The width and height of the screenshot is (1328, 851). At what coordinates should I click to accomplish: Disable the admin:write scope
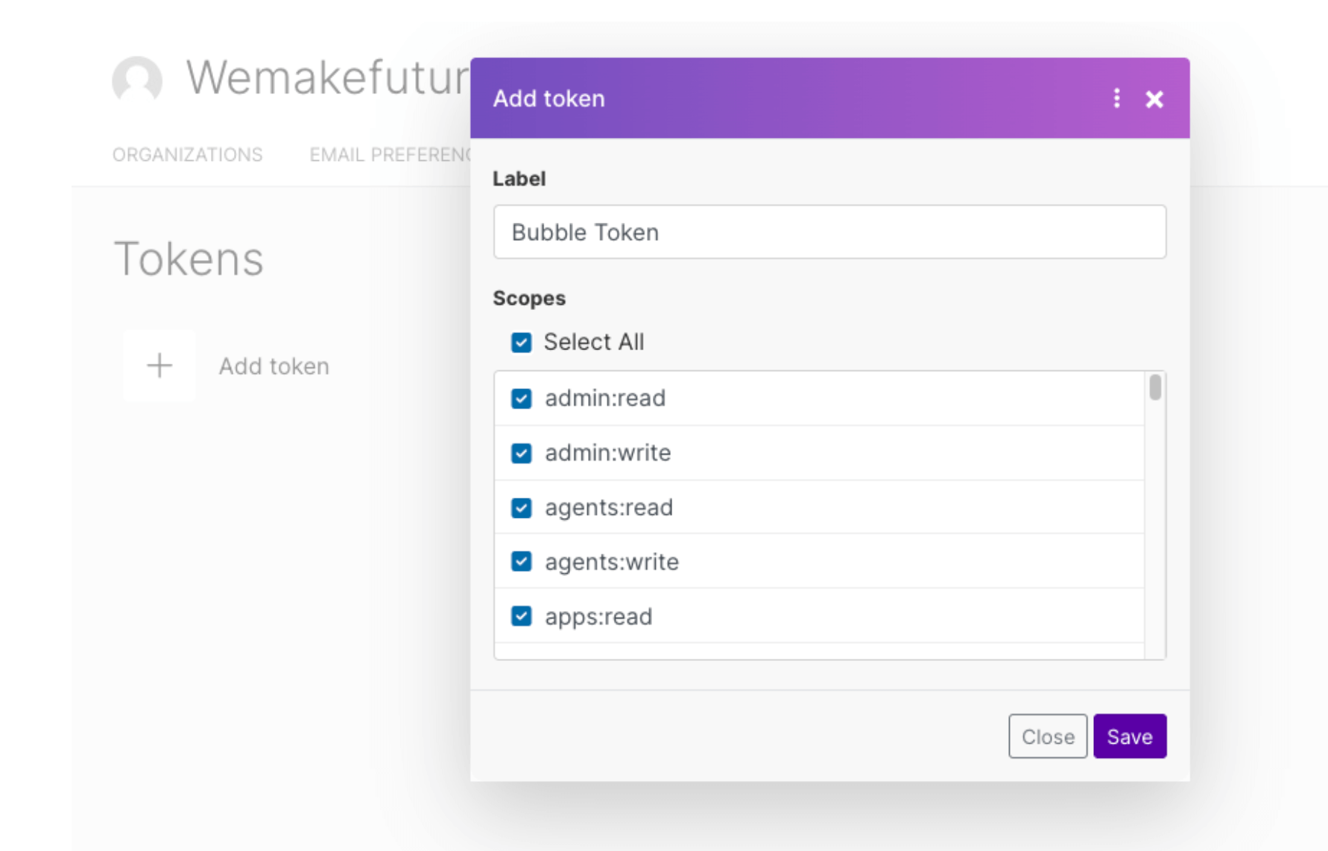(521, 453)
